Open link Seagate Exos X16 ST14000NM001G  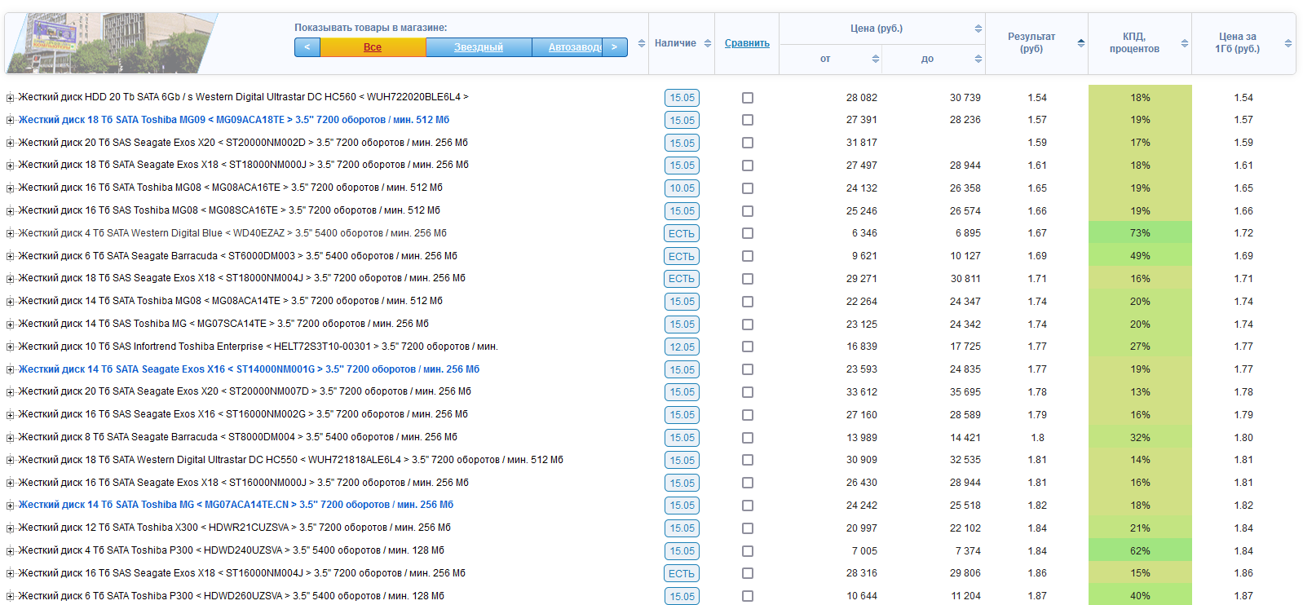[x=249, y=369]
